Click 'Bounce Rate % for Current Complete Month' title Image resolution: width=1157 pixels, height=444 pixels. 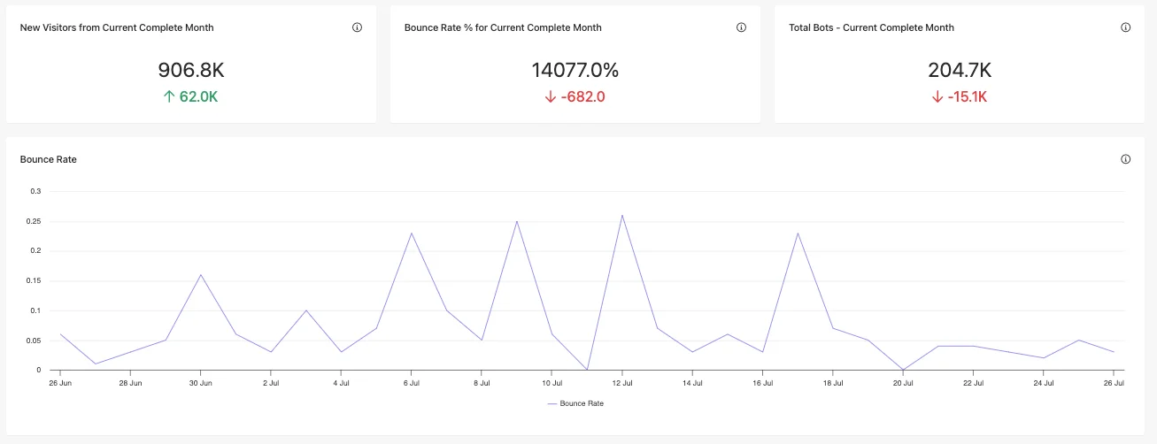[503, 27]
